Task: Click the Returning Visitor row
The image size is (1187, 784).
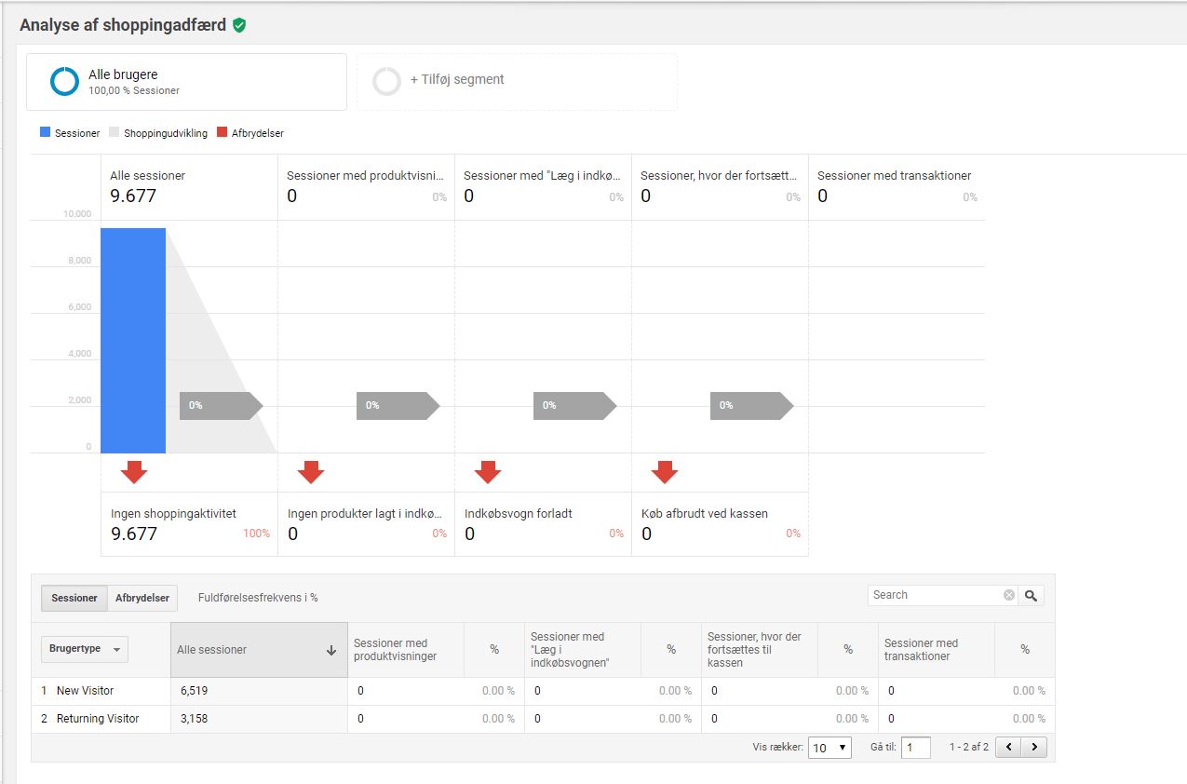Action: 98,719
